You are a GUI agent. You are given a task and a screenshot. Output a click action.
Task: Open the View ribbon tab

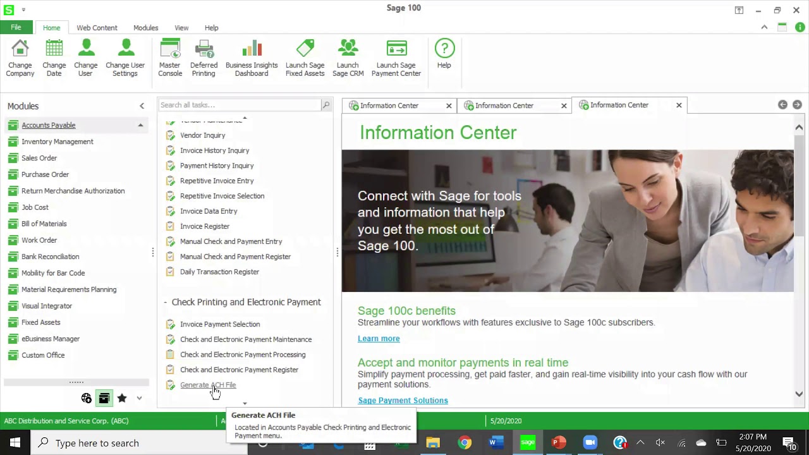pyautogui.click(x=181, y=28)
